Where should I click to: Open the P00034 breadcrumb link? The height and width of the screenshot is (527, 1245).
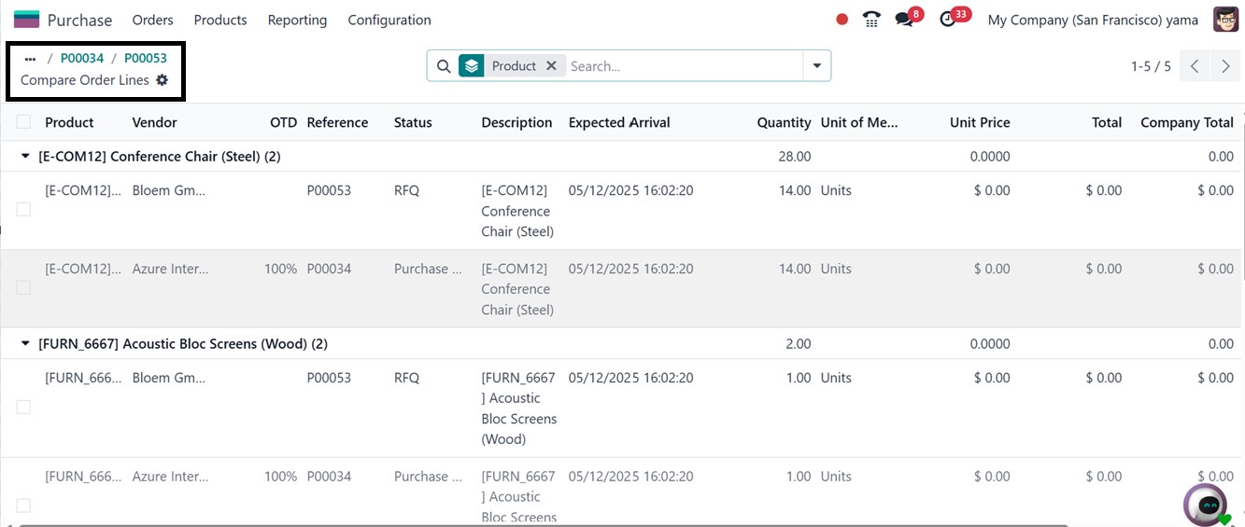(x=82, y=58)
